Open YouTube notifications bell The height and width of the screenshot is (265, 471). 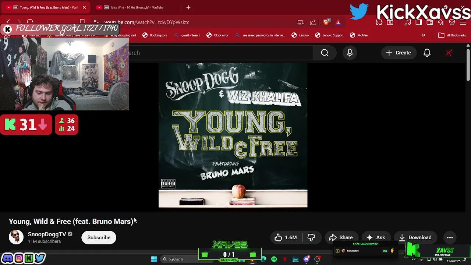(427, 53)
